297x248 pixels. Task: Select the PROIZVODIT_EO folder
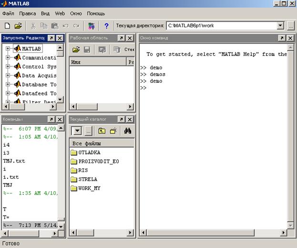coord(95,162)
